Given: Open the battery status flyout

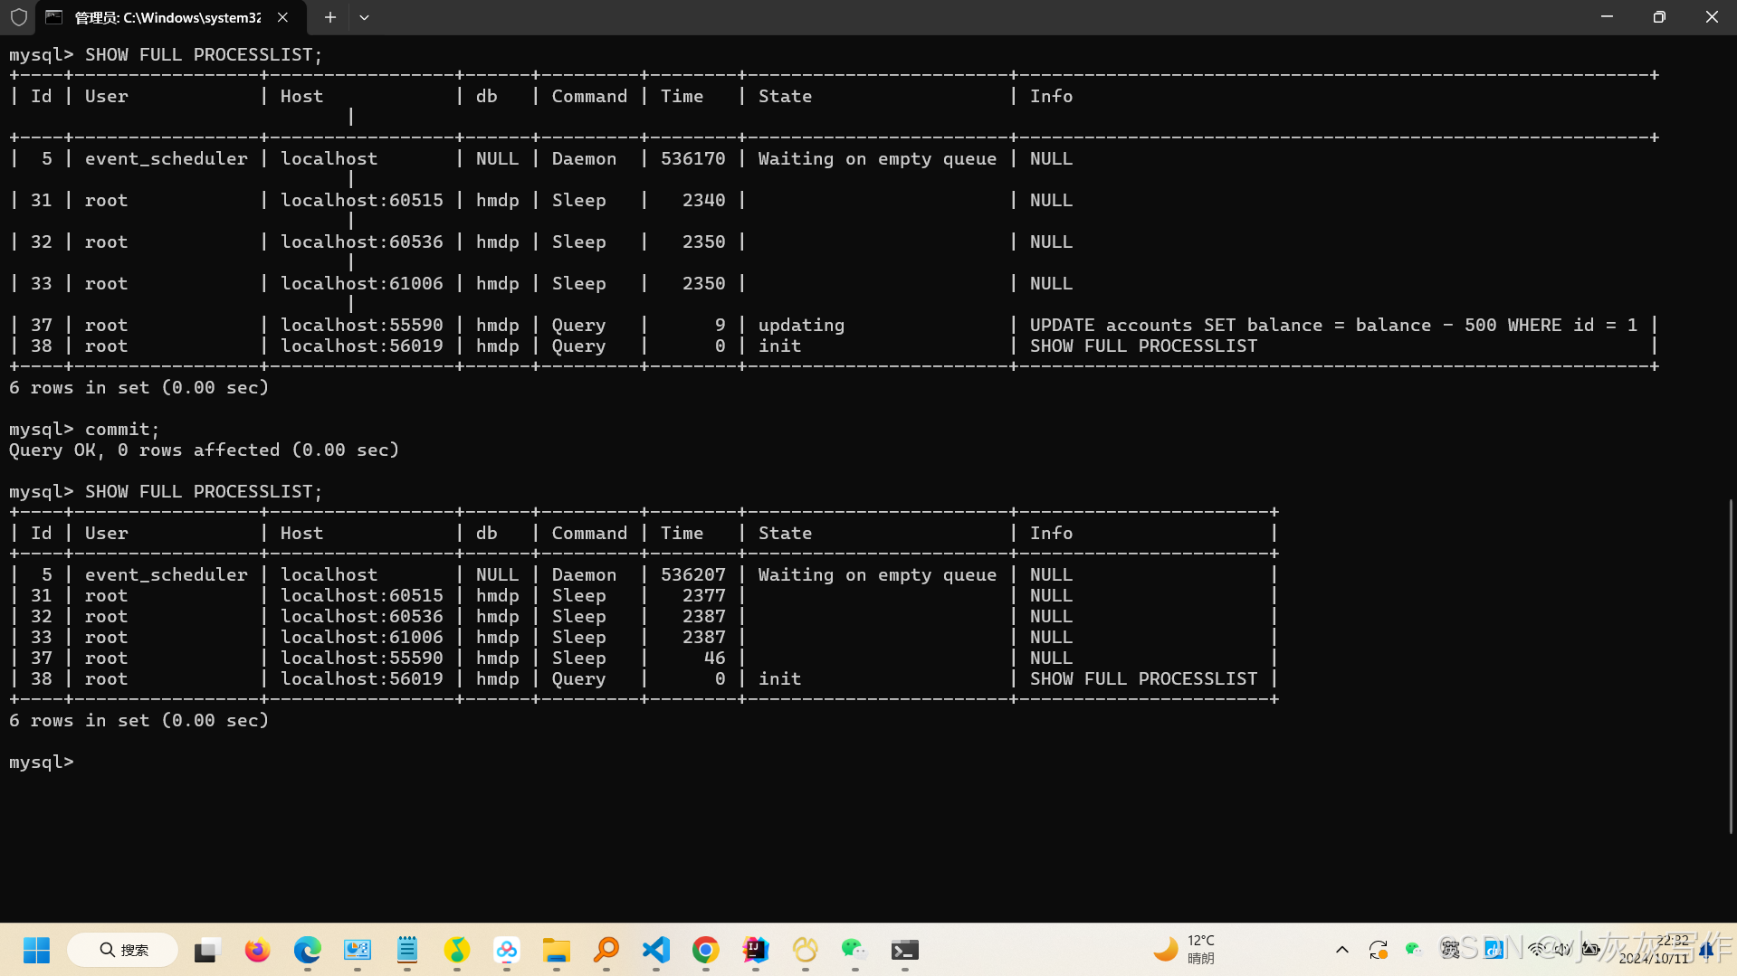Looking at the screenshot, I should tap(1591, 949).
